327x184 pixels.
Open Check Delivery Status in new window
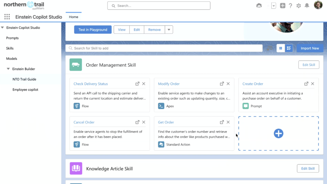(137, 84)
